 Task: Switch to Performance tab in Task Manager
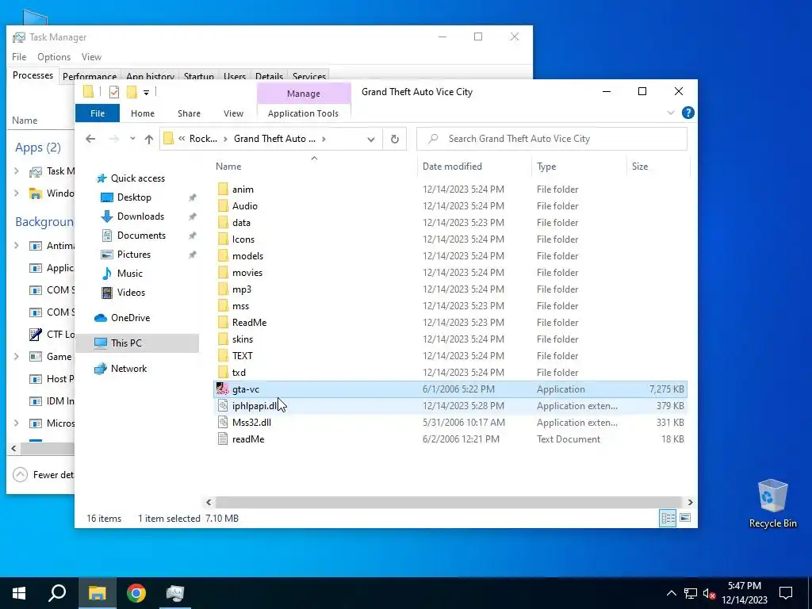coord(90,76)
